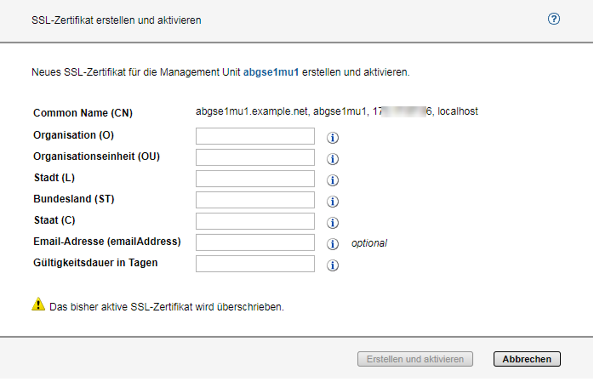Focus the Staat (C) input box
This screenshot has width=593, height=381.
[255, 221]
